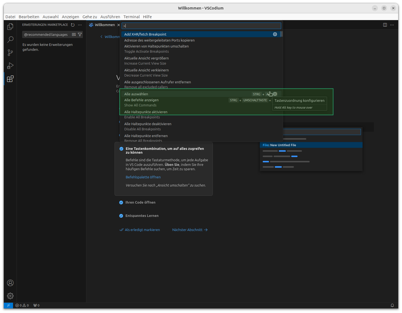Viewport: 402px width, 313px height.
Task: Toggle the 'Entspanntes Lernen' step checkmark
Action: (x=121, y=216)
